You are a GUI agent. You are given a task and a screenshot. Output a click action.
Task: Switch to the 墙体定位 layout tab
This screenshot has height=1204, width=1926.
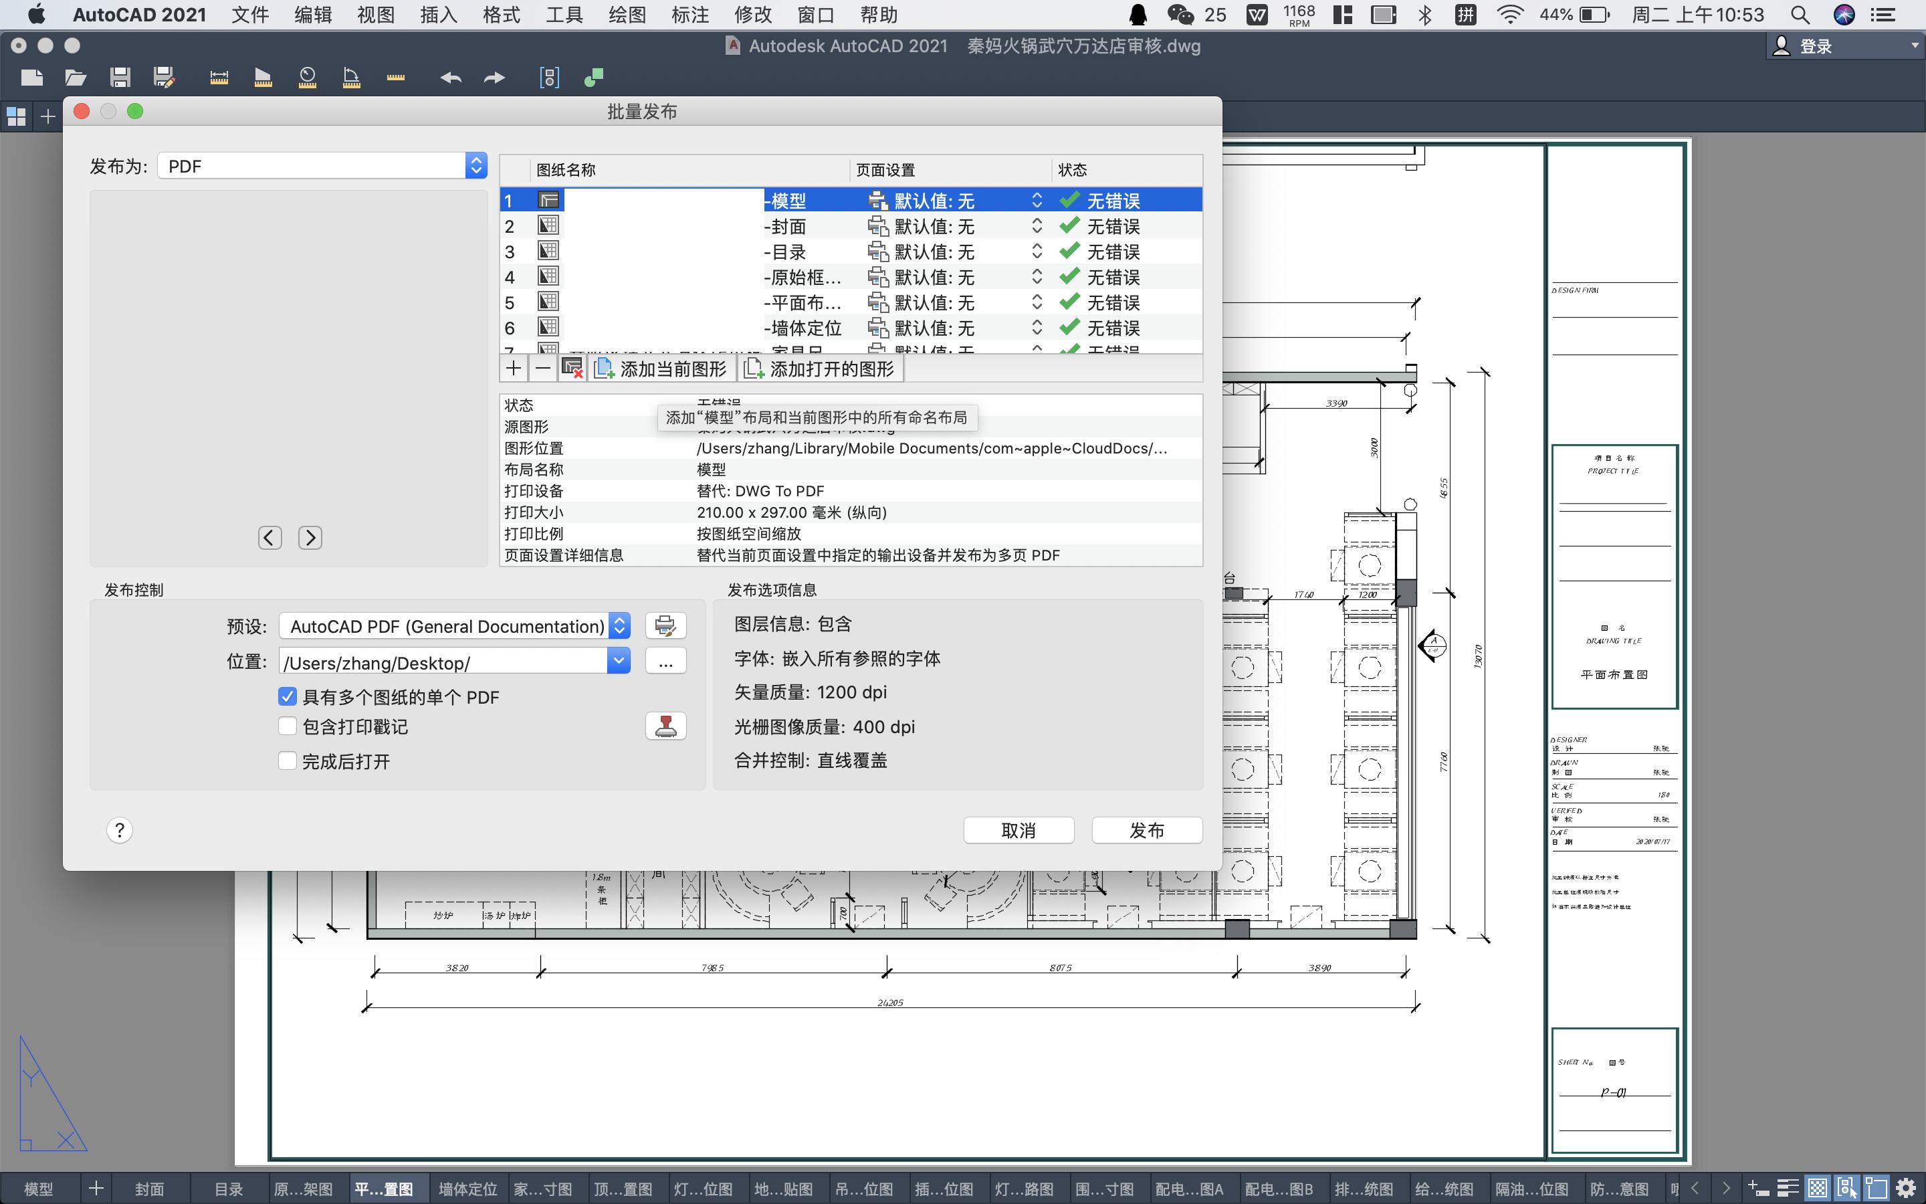tap(468, 1189)
